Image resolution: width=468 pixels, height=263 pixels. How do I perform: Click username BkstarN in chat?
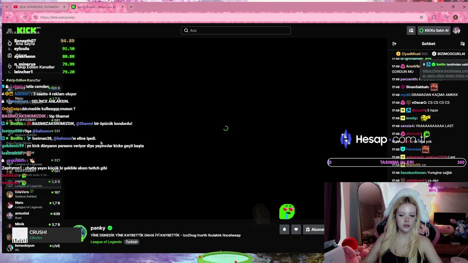419,110
